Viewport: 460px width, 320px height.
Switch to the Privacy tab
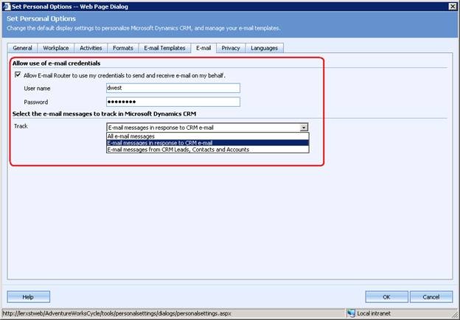point(231,48)
